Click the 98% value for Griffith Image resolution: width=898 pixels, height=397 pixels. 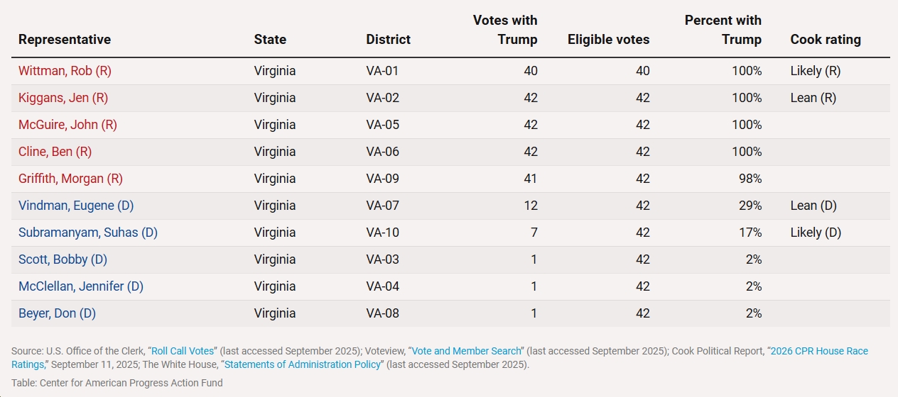point(749,179)
